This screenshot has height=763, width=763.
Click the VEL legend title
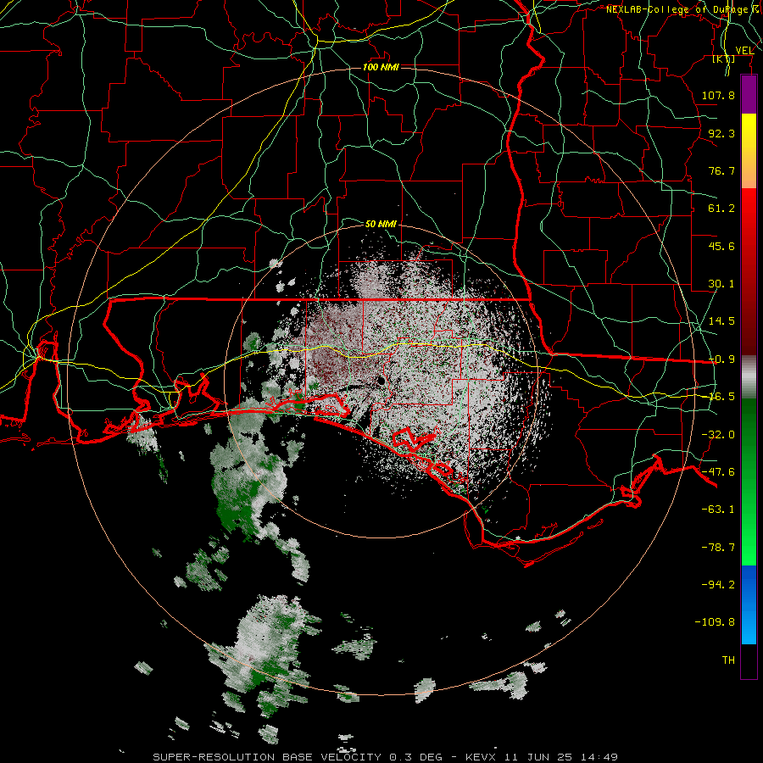point(744,50)
